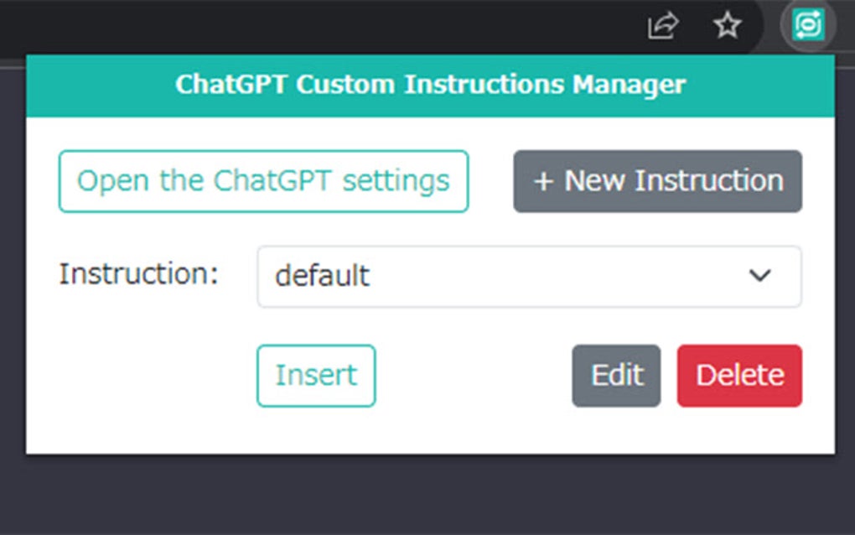Expand the Instruction dropdown chevron arrow
This screenshot has width=855, height=535.
(759, 275)
